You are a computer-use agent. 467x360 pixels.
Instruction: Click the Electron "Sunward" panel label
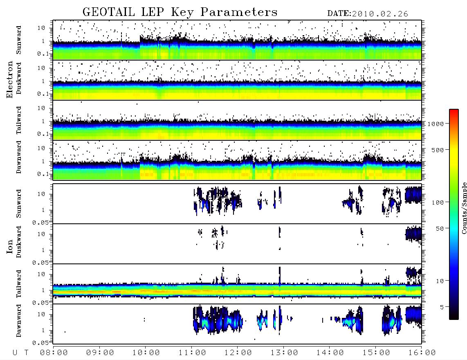pos(19,40)
